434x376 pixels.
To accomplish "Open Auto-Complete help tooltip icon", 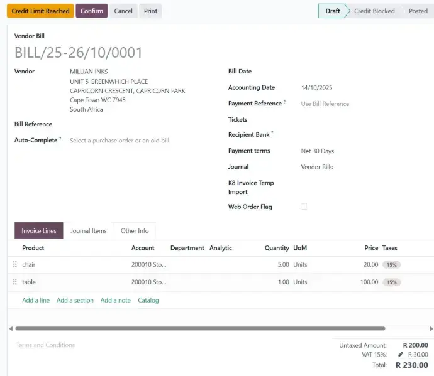I will [60, 139].
